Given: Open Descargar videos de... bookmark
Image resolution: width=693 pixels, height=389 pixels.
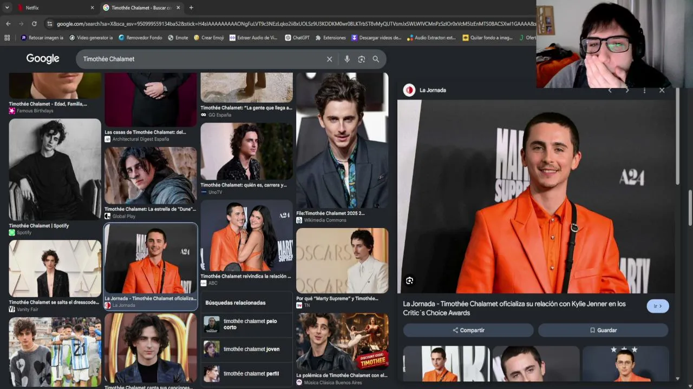Looking at the screenshot, I should (x=376, y=38).
